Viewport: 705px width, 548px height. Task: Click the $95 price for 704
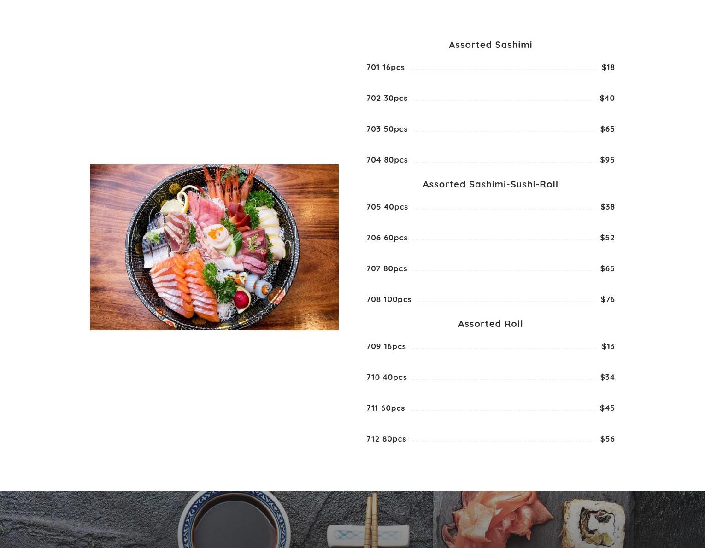tap(607, 160)
